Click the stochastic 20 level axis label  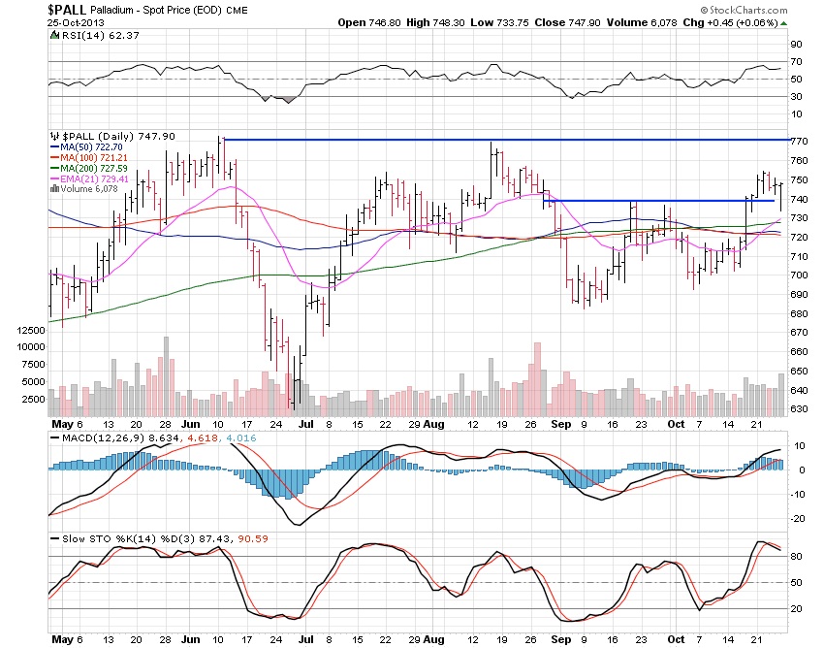(797, 609)
